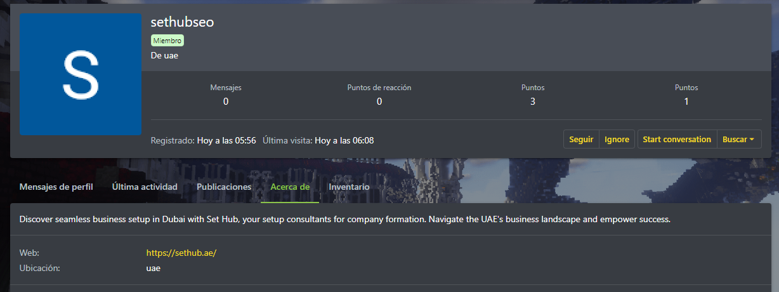779x292 pixels.
Task: Open the Puntos count showing 3
Action: [533, 101]
